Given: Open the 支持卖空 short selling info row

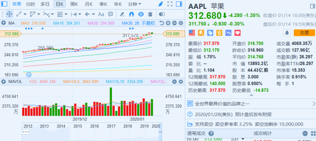Looking at the screenshot, I should tap(250, 124).
